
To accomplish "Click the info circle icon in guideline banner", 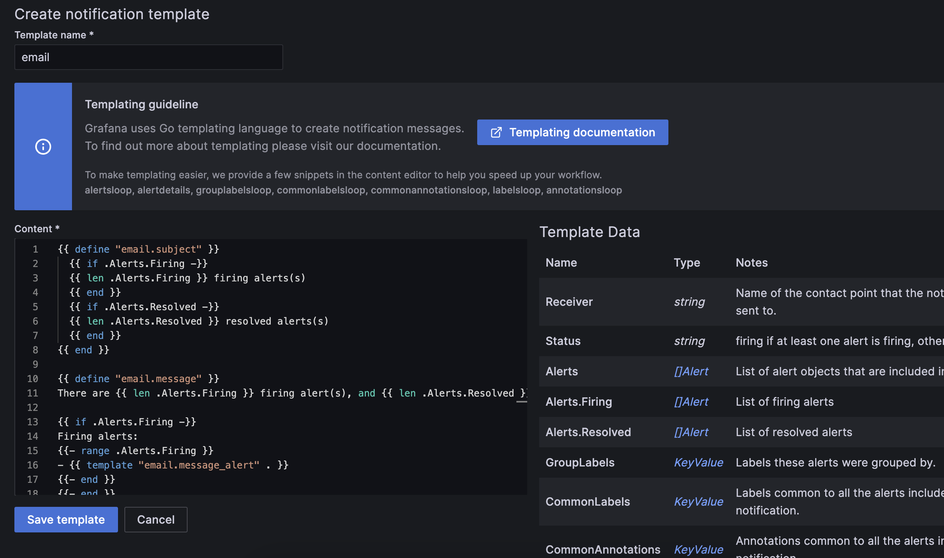I will pos(43,147).
